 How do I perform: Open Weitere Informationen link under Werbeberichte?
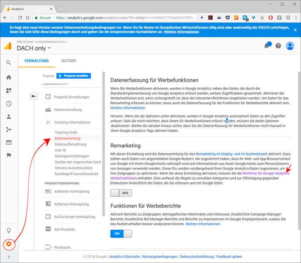[x=203, y=224]
